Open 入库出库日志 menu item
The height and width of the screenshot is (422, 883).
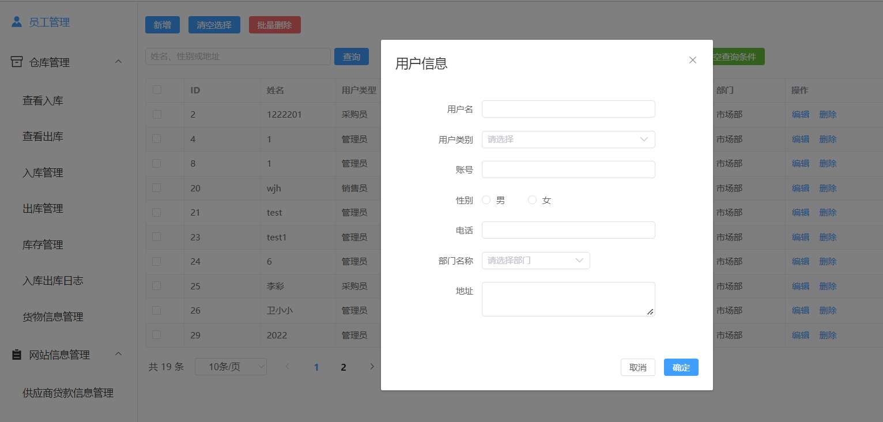(x=53, y=281)
